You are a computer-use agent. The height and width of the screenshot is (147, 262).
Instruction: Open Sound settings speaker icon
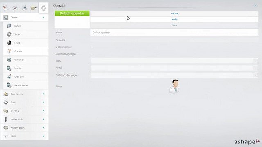[x=9, y=43]
